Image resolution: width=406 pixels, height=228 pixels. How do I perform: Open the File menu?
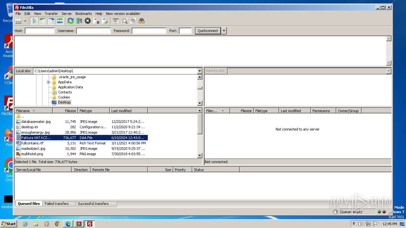click(x=18, y=14)
